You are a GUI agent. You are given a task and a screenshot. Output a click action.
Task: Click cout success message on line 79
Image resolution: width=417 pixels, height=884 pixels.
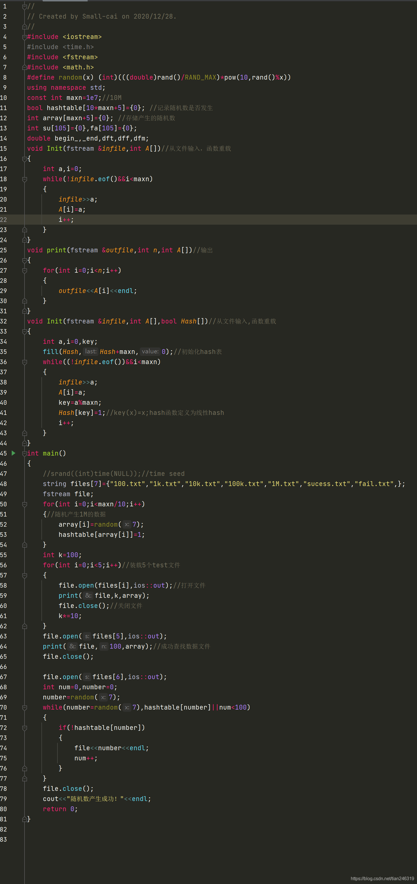(97, 799)
